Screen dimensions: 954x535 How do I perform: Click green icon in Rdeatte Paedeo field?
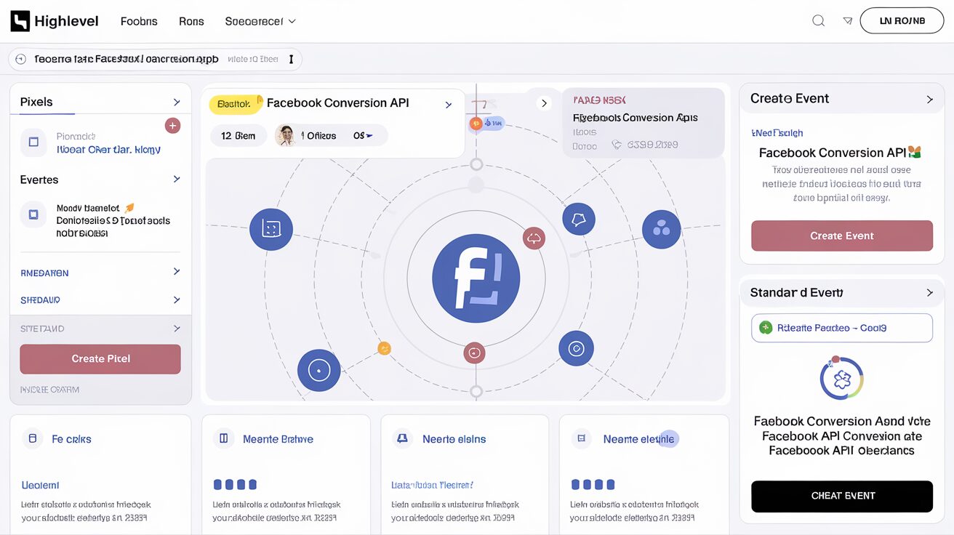point(766,328)
